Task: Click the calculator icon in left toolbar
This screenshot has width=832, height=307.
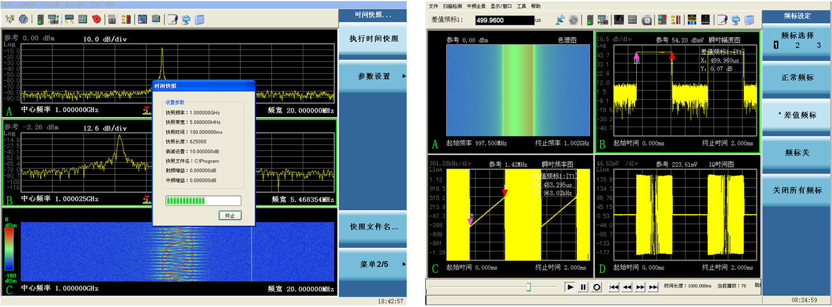Action: pyautogui.click(x=200, y=19)
